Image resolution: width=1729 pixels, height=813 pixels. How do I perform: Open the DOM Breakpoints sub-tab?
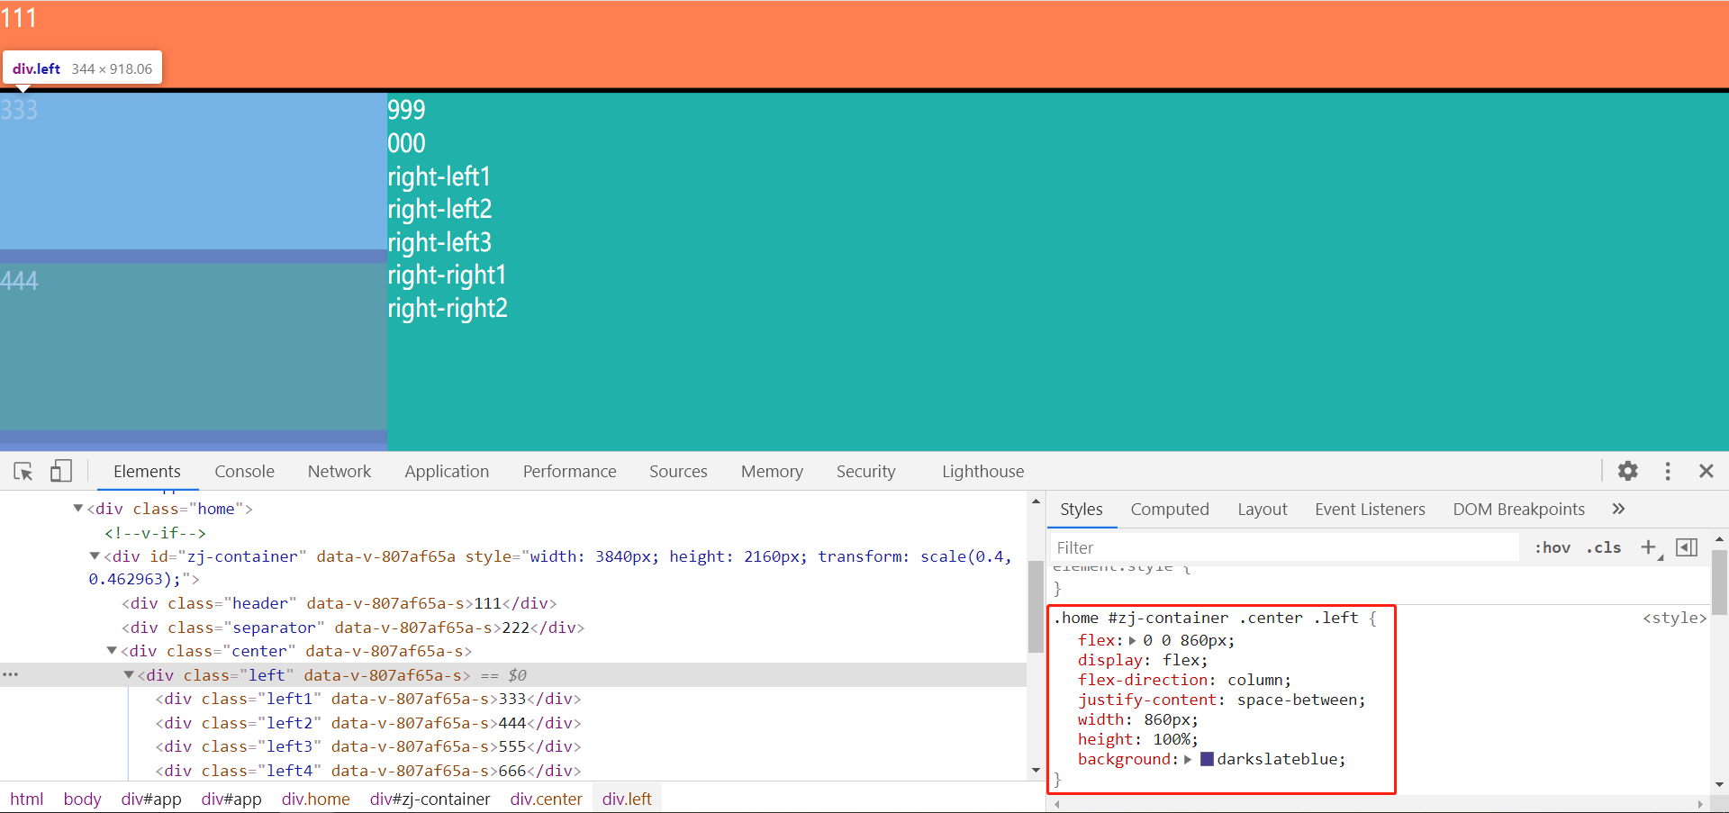pyautogui.click(x=1518, y=509)
